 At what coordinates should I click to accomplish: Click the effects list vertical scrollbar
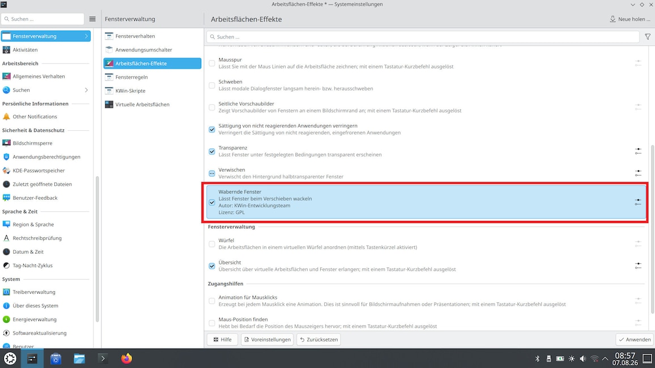[653, 229]
